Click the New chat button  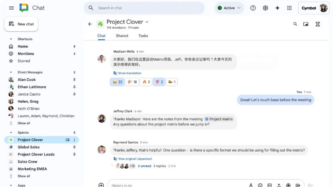(21, 24)
